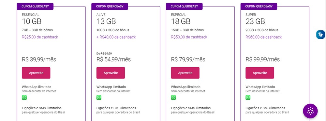Click the WhatsApp icon in Especial plan
The image size is (326, 121).
click(x=173, y=97)
